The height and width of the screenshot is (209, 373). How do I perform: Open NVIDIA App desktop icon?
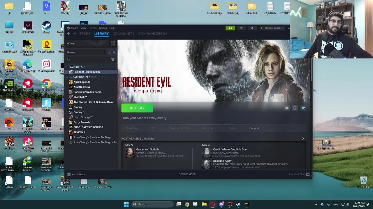(9, 86)
